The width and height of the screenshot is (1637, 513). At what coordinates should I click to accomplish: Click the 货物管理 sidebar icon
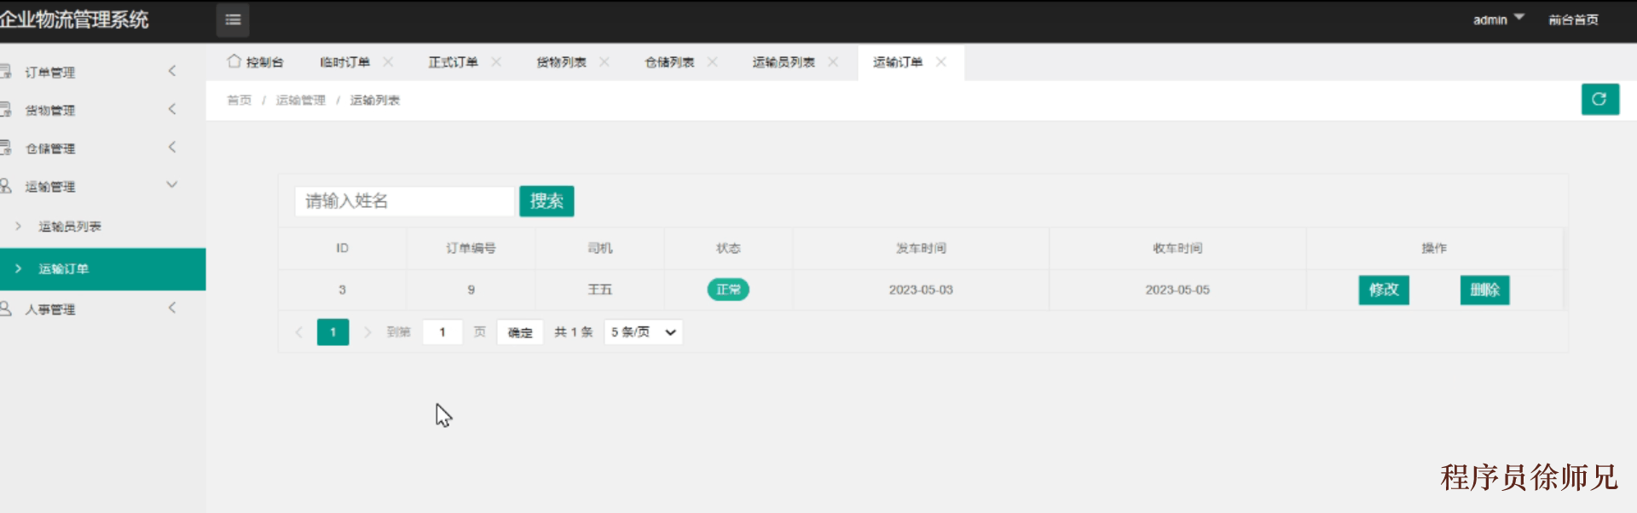(5, 109)
